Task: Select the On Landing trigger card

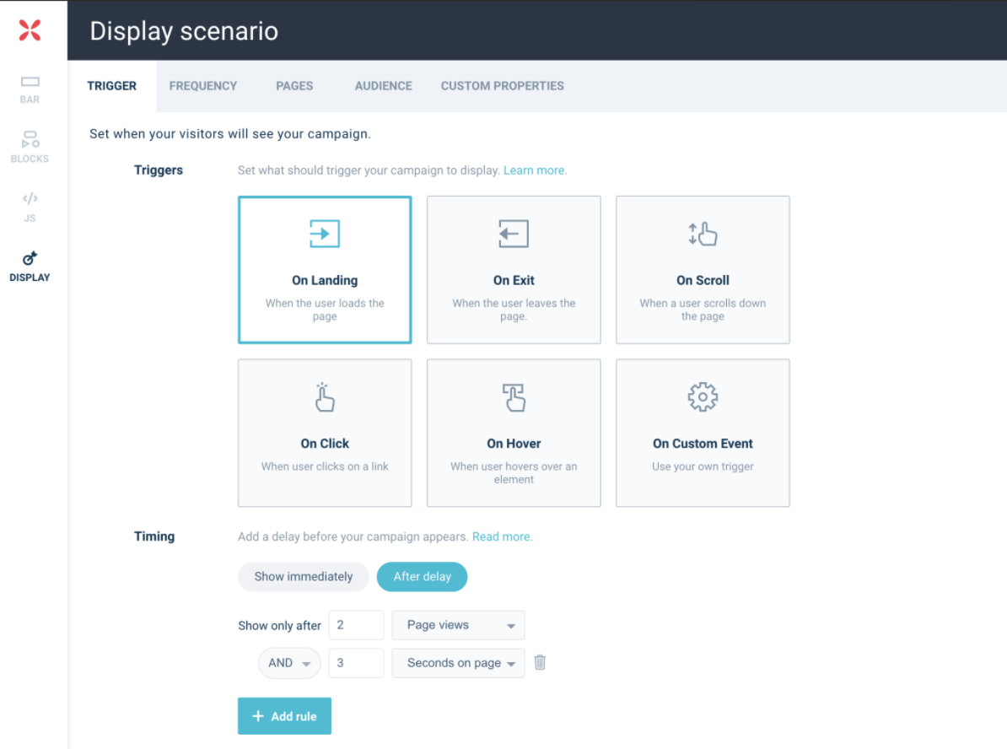Action: (325, 270)
